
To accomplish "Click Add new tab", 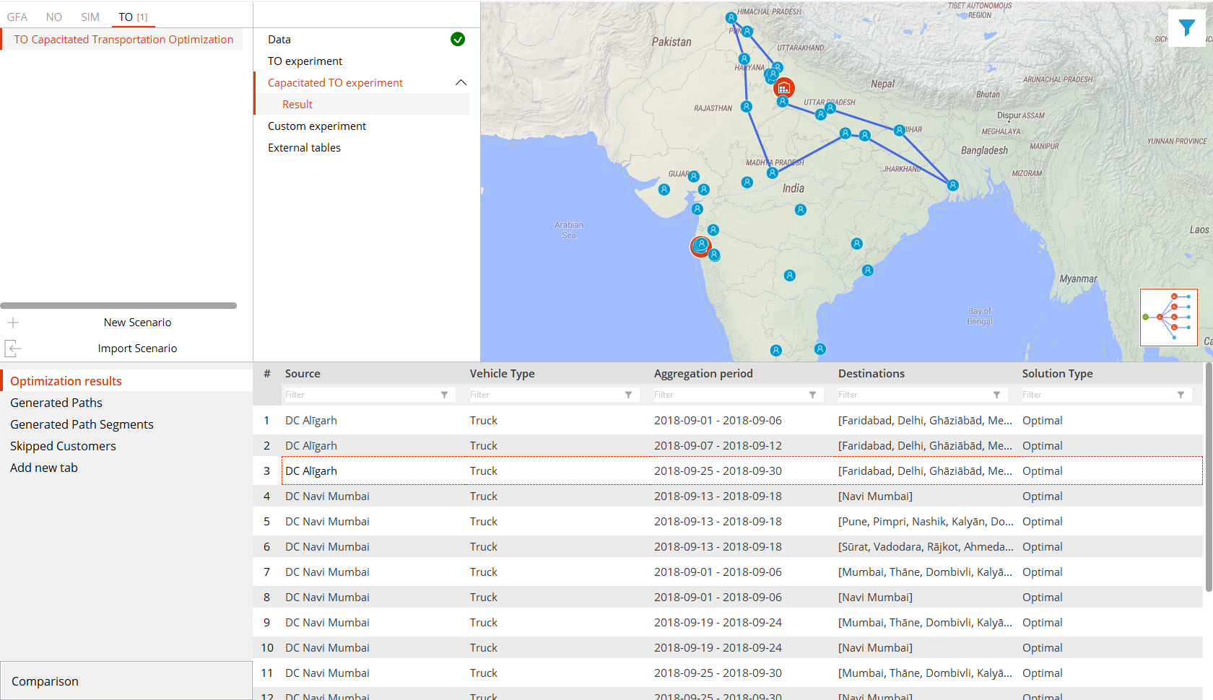I will click(44, 468).
